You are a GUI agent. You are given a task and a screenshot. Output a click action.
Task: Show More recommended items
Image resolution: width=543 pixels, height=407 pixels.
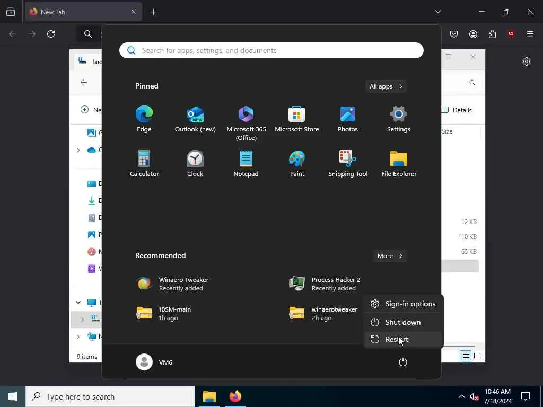390,256
